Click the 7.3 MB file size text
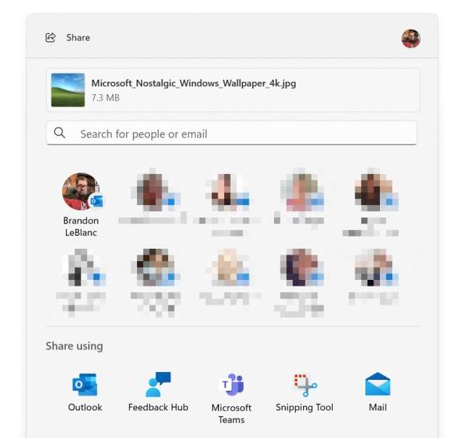Viewport: 464px width, 438px height. (105, 98)
